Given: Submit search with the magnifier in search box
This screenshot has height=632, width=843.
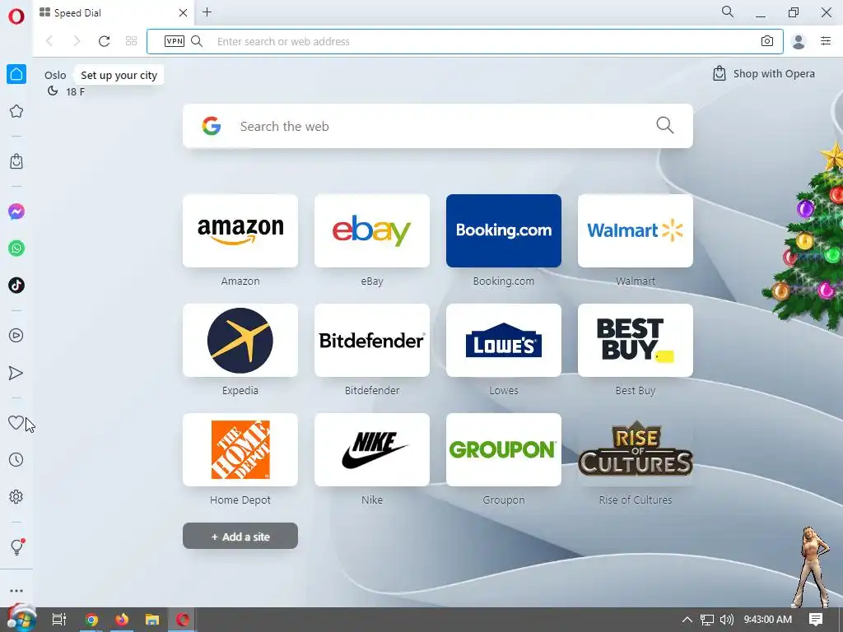Looking at the screenshot, I should [x=665, y=125].
